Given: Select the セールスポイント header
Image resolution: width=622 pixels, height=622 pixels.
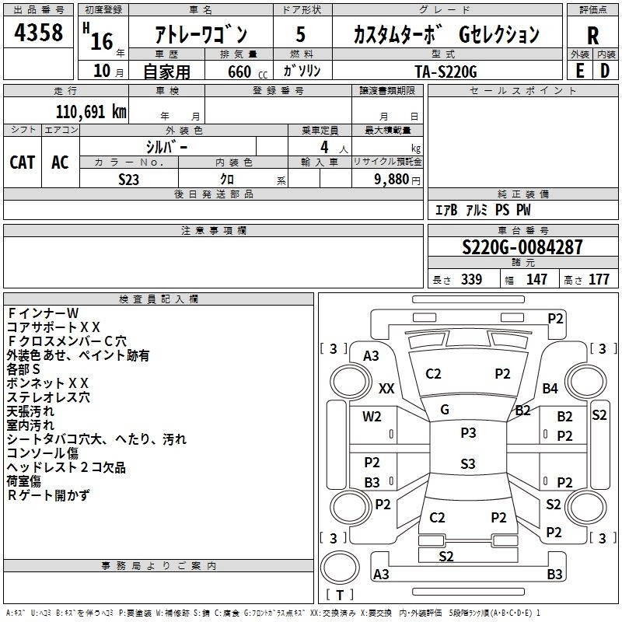Looking at the screenshot, I should tap(522, 90).
